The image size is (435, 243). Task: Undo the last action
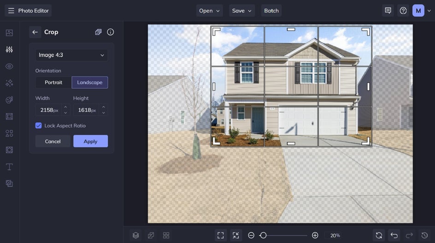tap(394, 235)
